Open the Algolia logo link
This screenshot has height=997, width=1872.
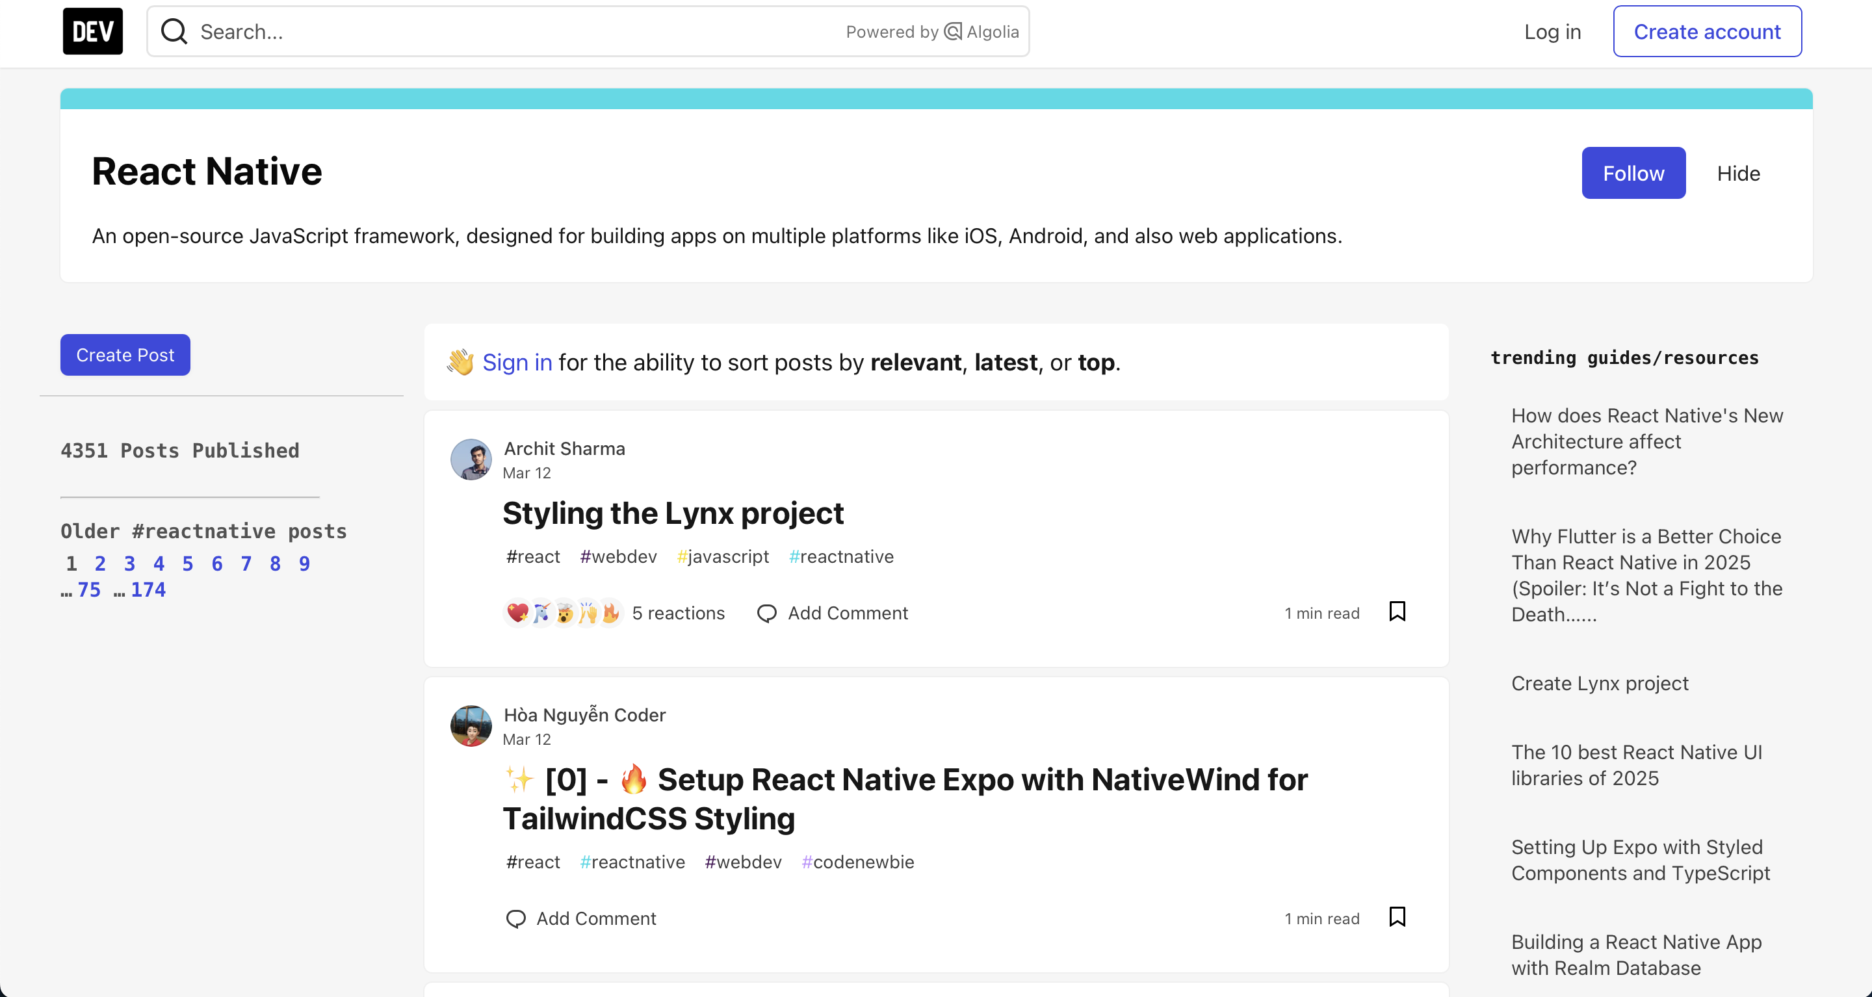coord(981,32)
